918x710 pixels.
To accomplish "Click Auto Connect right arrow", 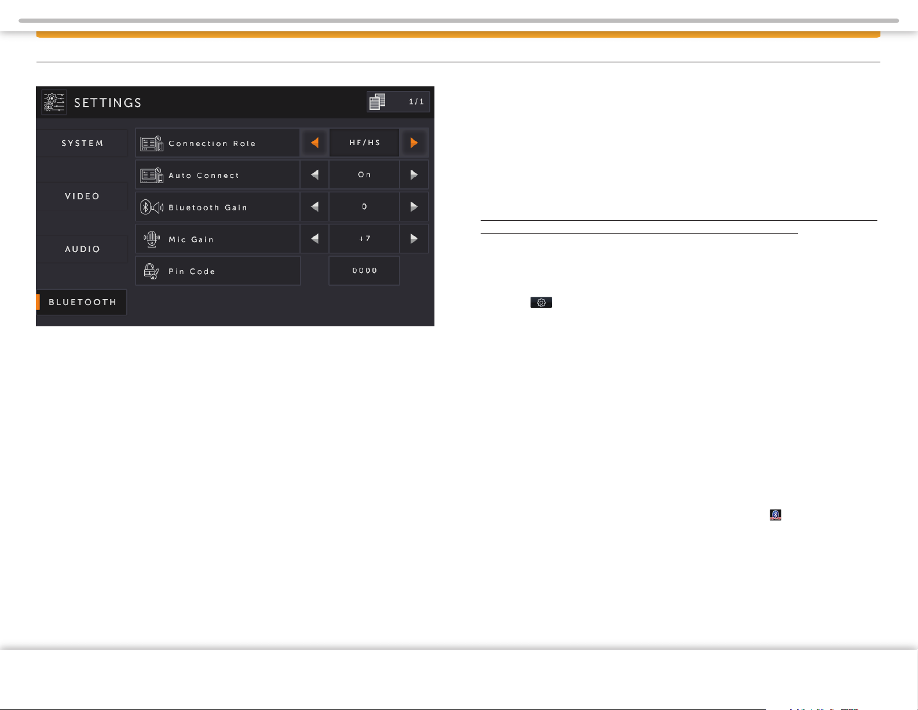I will pos(414,174).
